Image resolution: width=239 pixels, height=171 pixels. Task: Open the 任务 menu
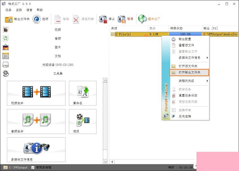[x=8, y=10]
